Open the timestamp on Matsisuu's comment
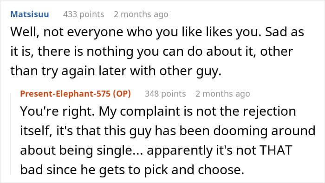Screen dimensions: 325x183 coord(141,14)
